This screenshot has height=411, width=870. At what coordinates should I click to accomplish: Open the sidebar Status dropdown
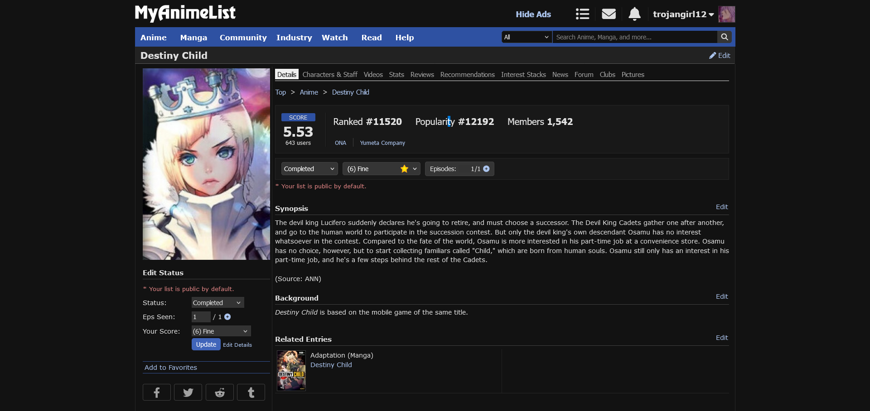point(217,302)
